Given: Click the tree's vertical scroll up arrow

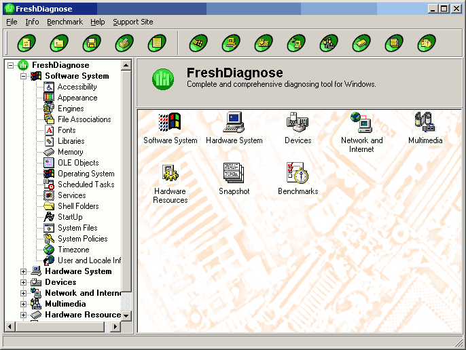Looking at the screenshot, I should point(126,65).
